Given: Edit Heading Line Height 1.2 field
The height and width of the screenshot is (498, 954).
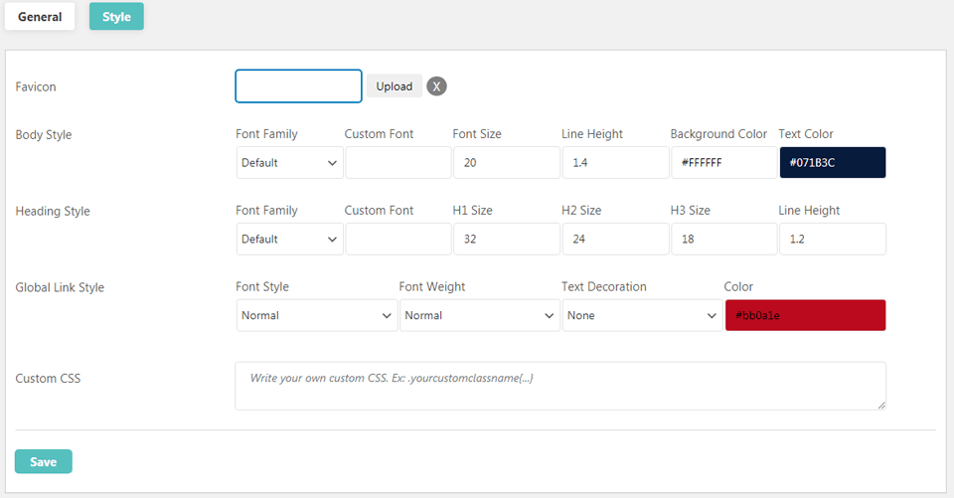Looking at the screenshot, I should point(833,239).
